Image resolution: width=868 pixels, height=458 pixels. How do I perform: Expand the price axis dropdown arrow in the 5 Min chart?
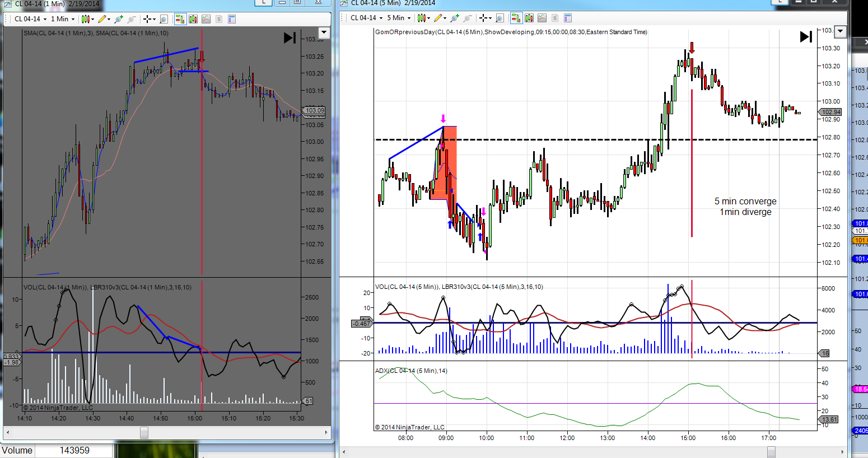tap(840, 31)
